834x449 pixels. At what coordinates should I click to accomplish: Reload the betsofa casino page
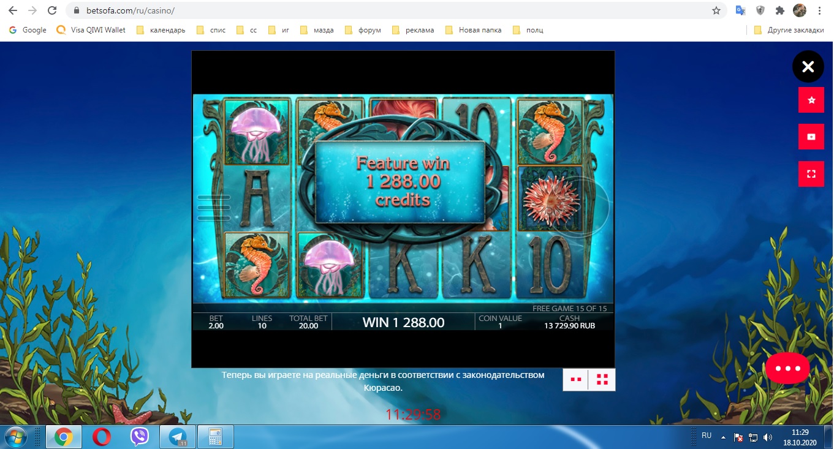tap(52, 10)
